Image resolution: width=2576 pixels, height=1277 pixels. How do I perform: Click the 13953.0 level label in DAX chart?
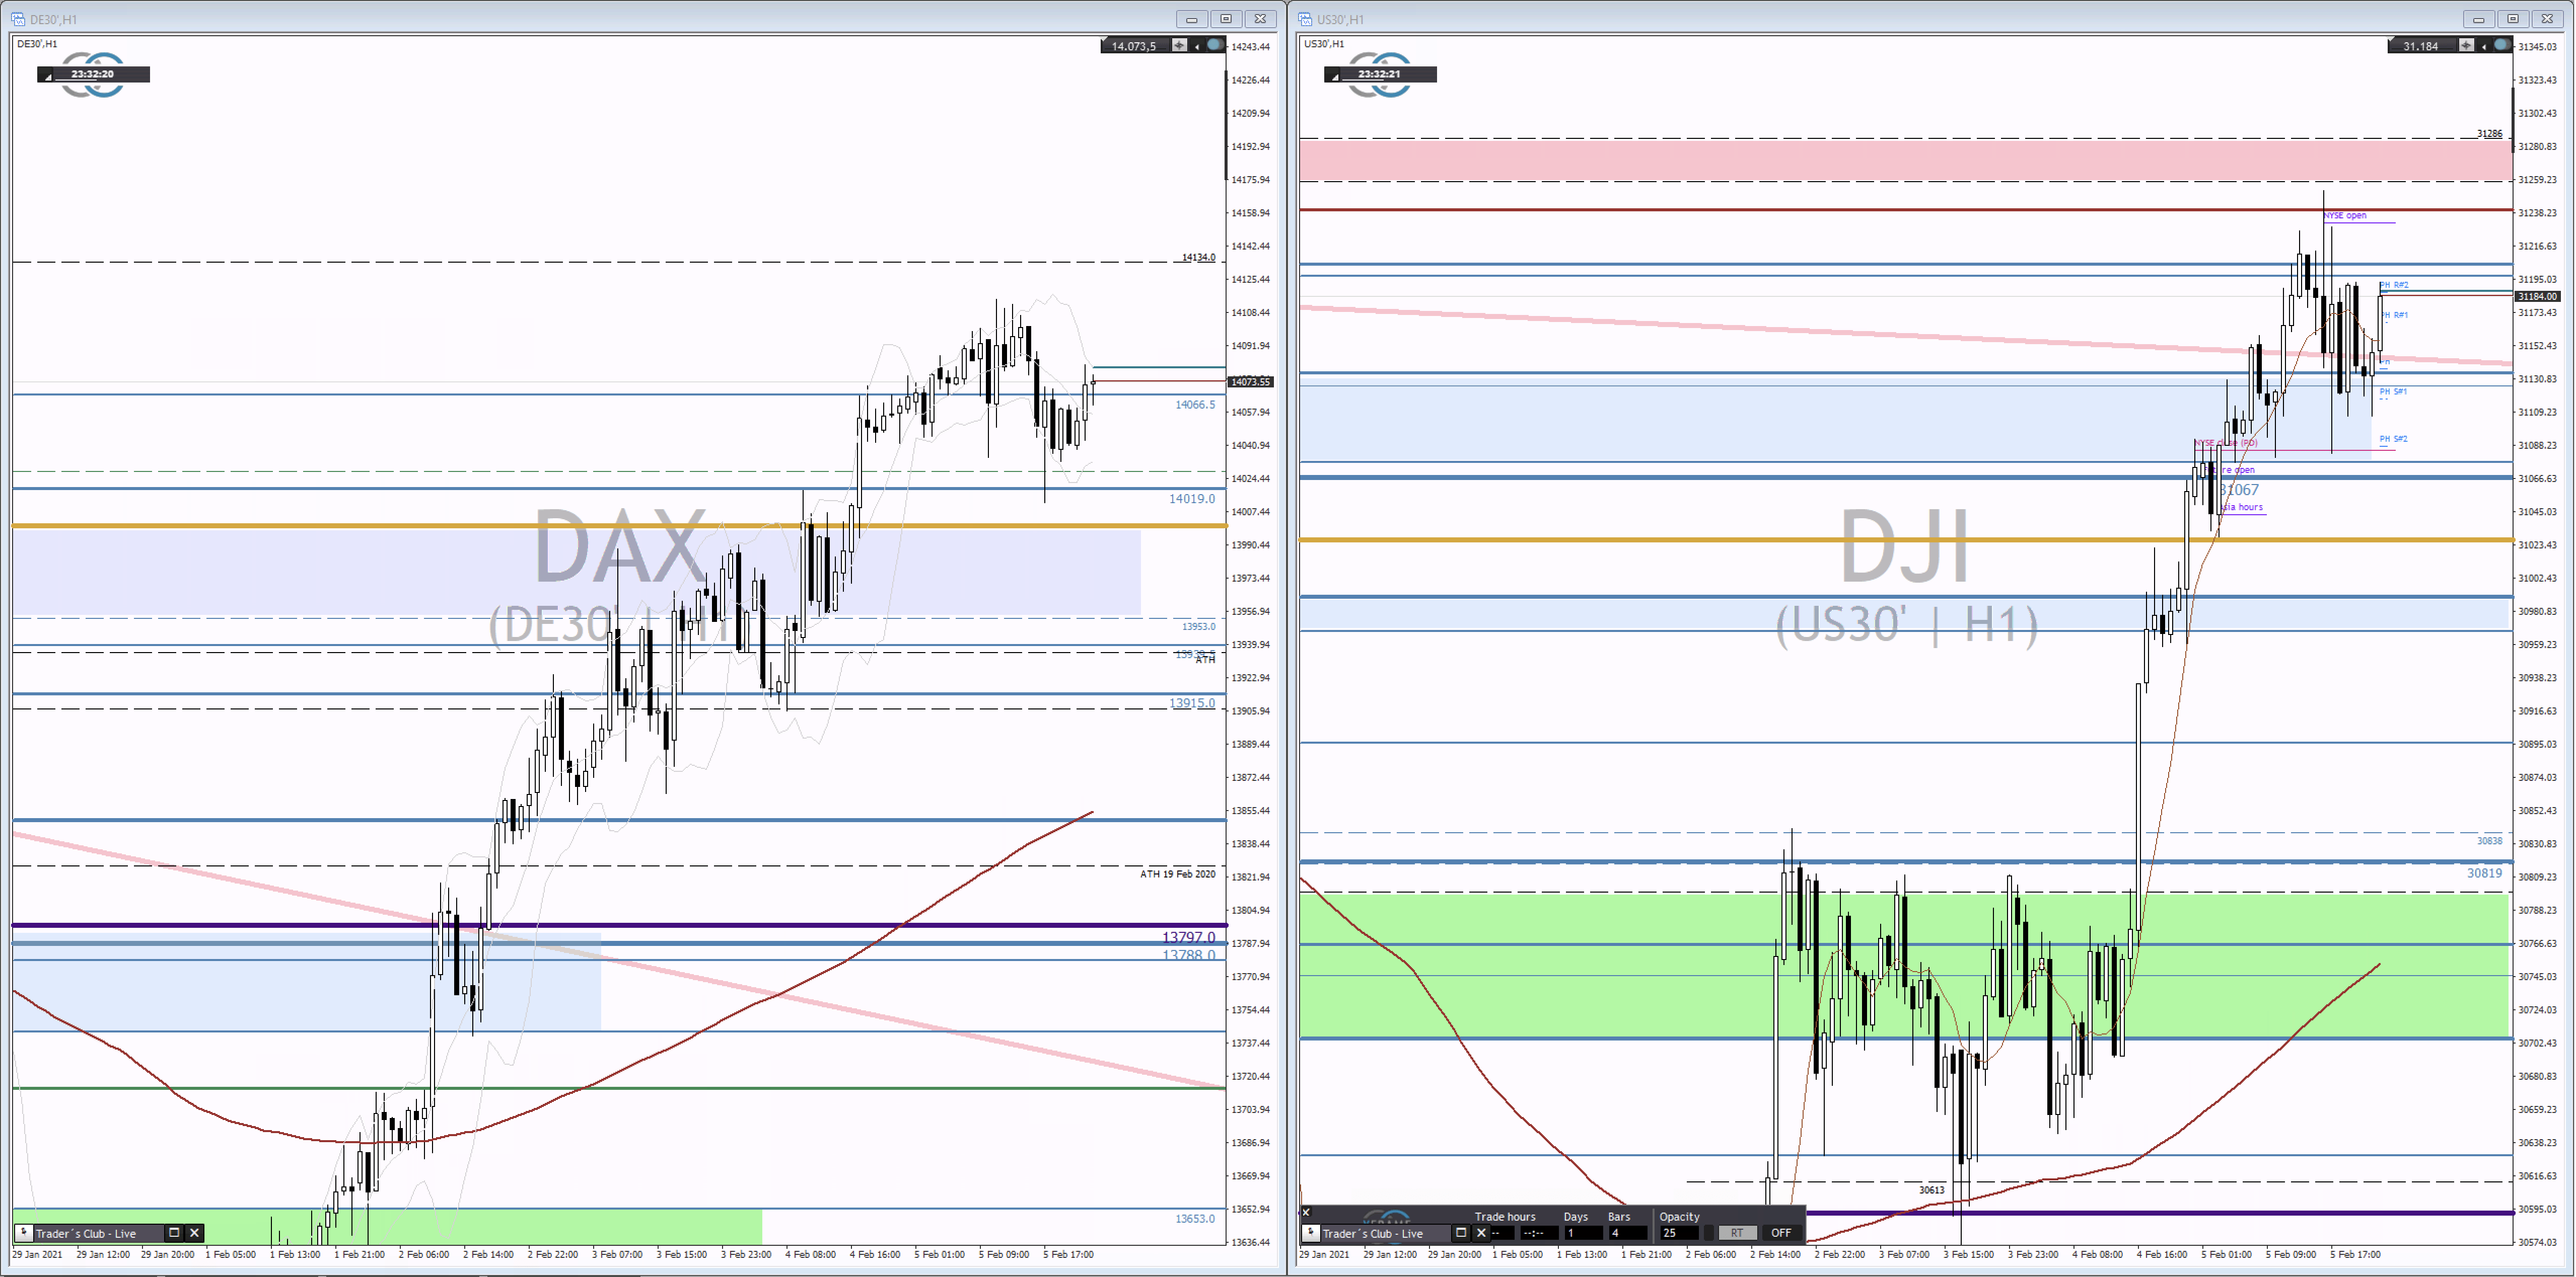point(1198,626)
